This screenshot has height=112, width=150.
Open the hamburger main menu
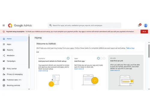click(4, 25)
